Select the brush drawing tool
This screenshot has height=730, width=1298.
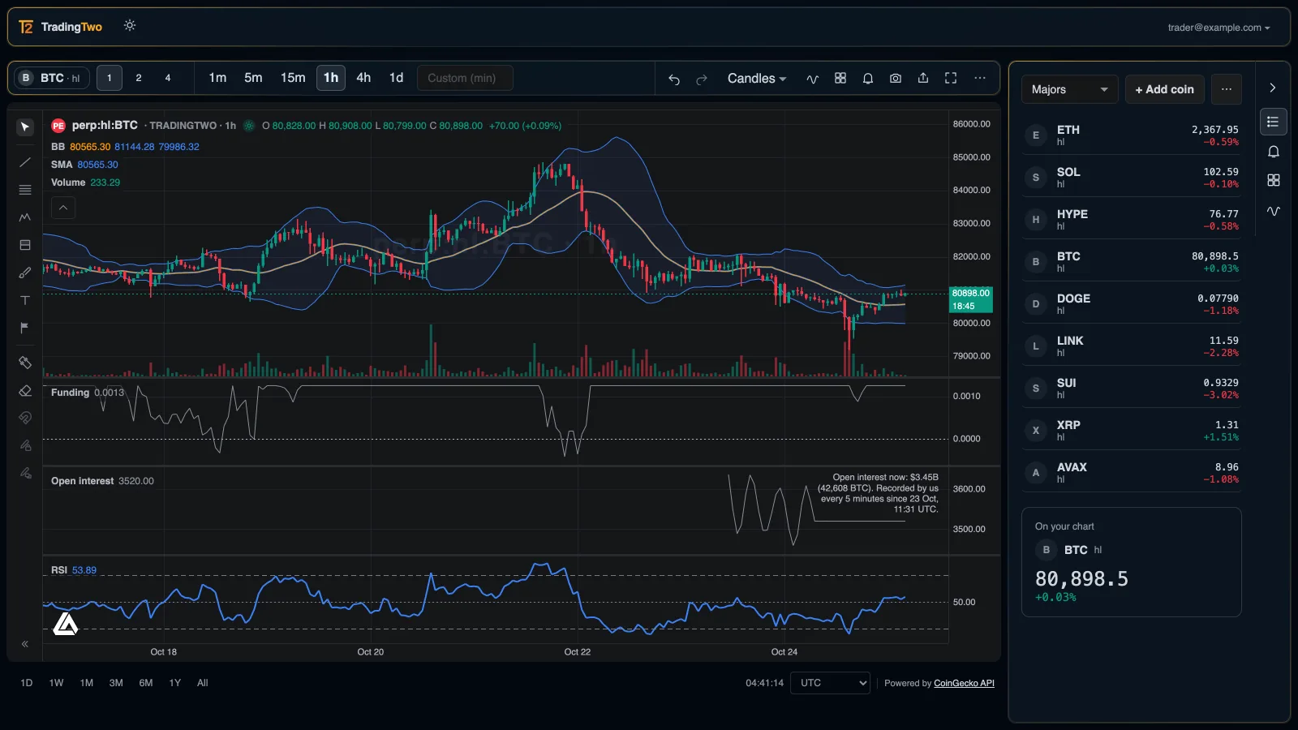25,273
